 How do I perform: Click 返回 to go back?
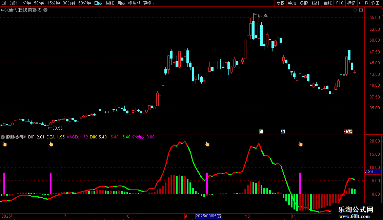376,3
